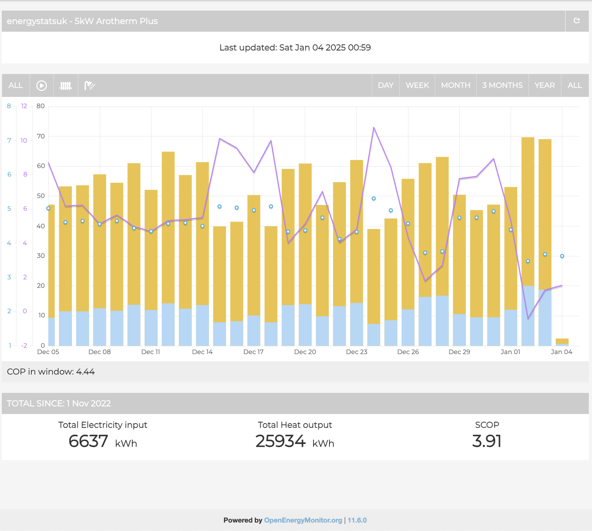Image resolution: width=592 pixels, height=531 pixels.
Task: Click the 'Dec 23' x-axis label
Action: click(356, 352)
